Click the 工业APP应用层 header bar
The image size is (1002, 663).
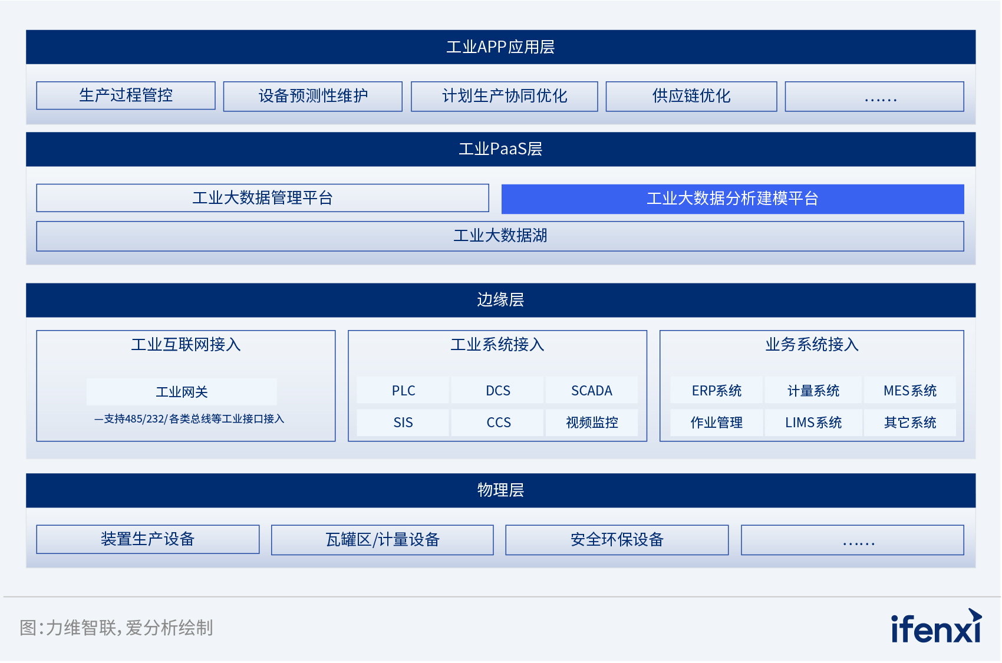[x=500, y=47]
